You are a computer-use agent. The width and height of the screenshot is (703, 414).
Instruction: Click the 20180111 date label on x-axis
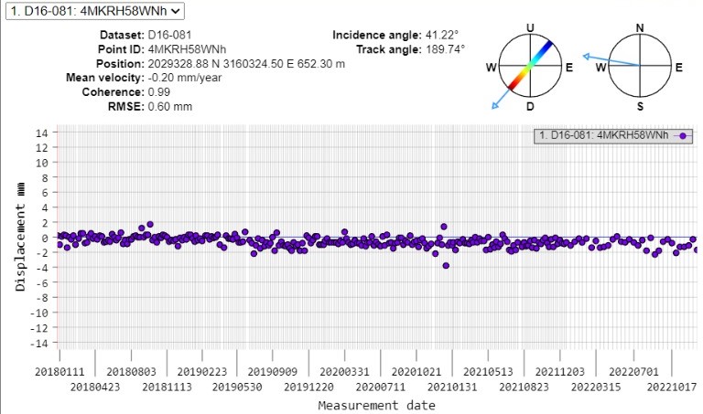pyautogui.click(x=59, y=372)
